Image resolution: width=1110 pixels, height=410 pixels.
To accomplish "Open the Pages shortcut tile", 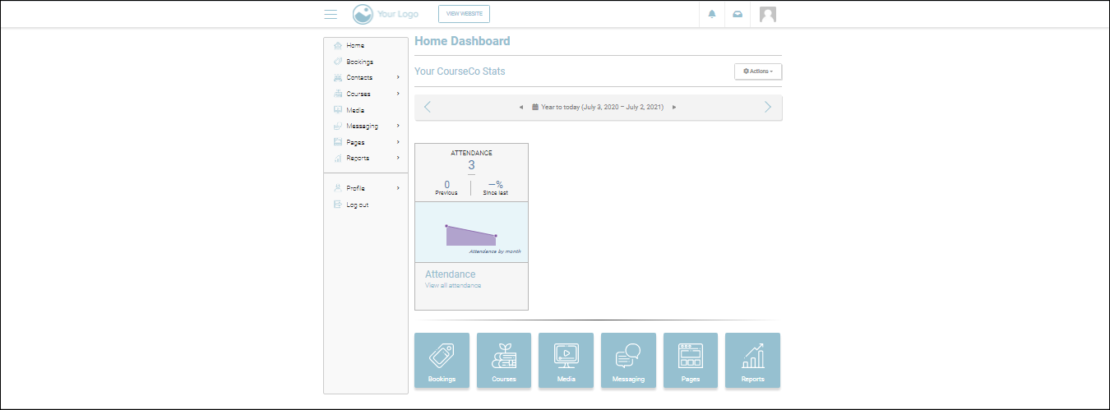I will pos(690,360).
